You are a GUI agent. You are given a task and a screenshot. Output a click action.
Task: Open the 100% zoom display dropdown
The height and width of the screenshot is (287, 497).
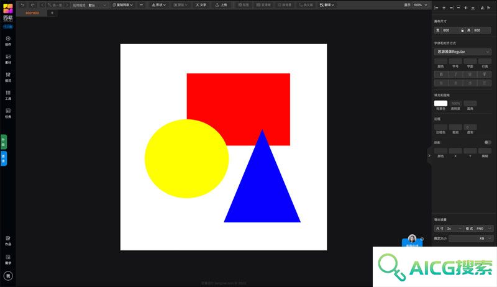[x=421, y=5]
